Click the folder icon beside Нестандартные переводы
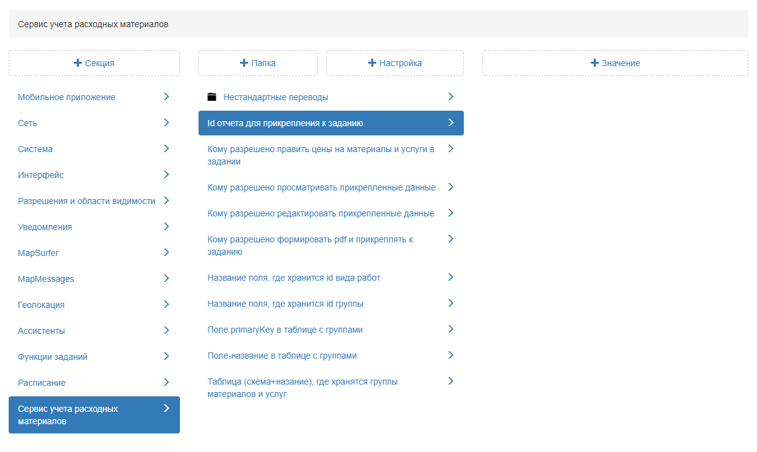Viewport: 757px width, 452px height. (x=212, y=97)
